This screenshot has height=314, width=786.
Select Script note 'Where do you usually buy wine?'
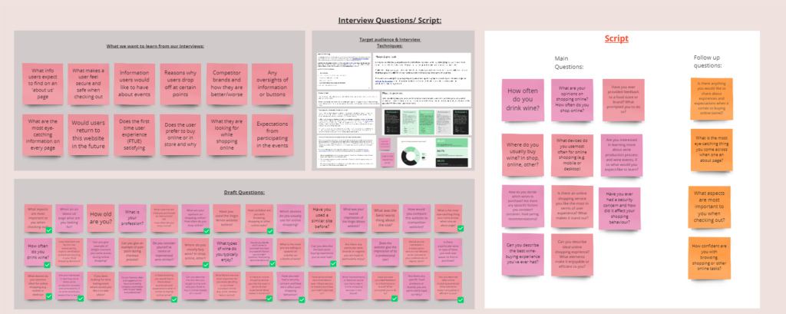click(x=523, y=155)
